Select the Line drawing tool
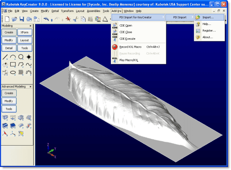The image size is (231, 170). coord(5,57)
